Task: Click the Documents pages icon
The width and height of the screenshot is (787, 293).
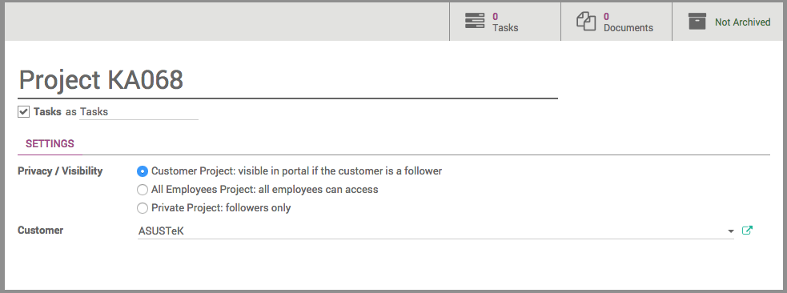Action: (x=586, y=22)
